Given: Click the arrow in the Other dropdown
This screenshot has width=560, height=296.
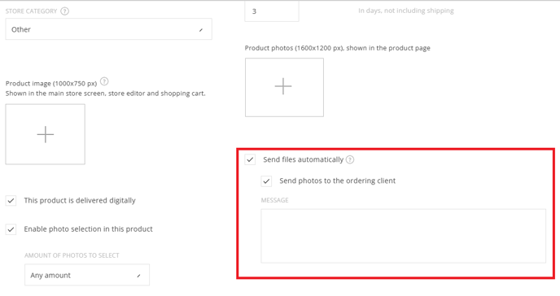Looking at the screenshot, I should [x=201, y=30].
